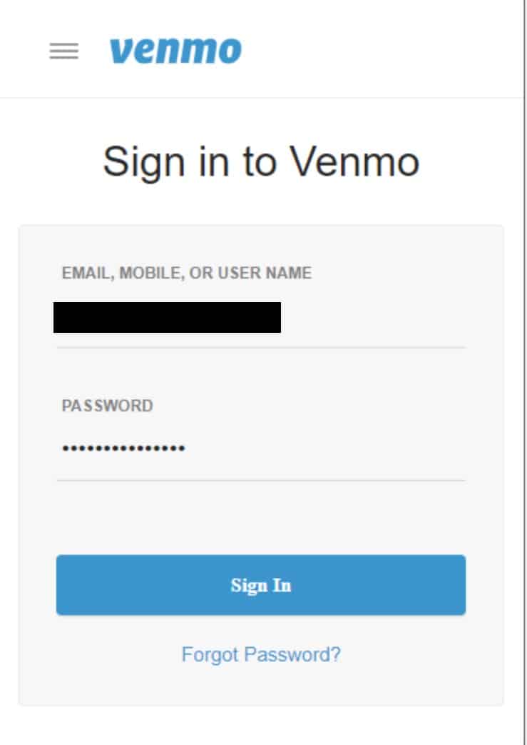
Task: Click gray card area below Forgot Password link
Action: coord(261,686)
